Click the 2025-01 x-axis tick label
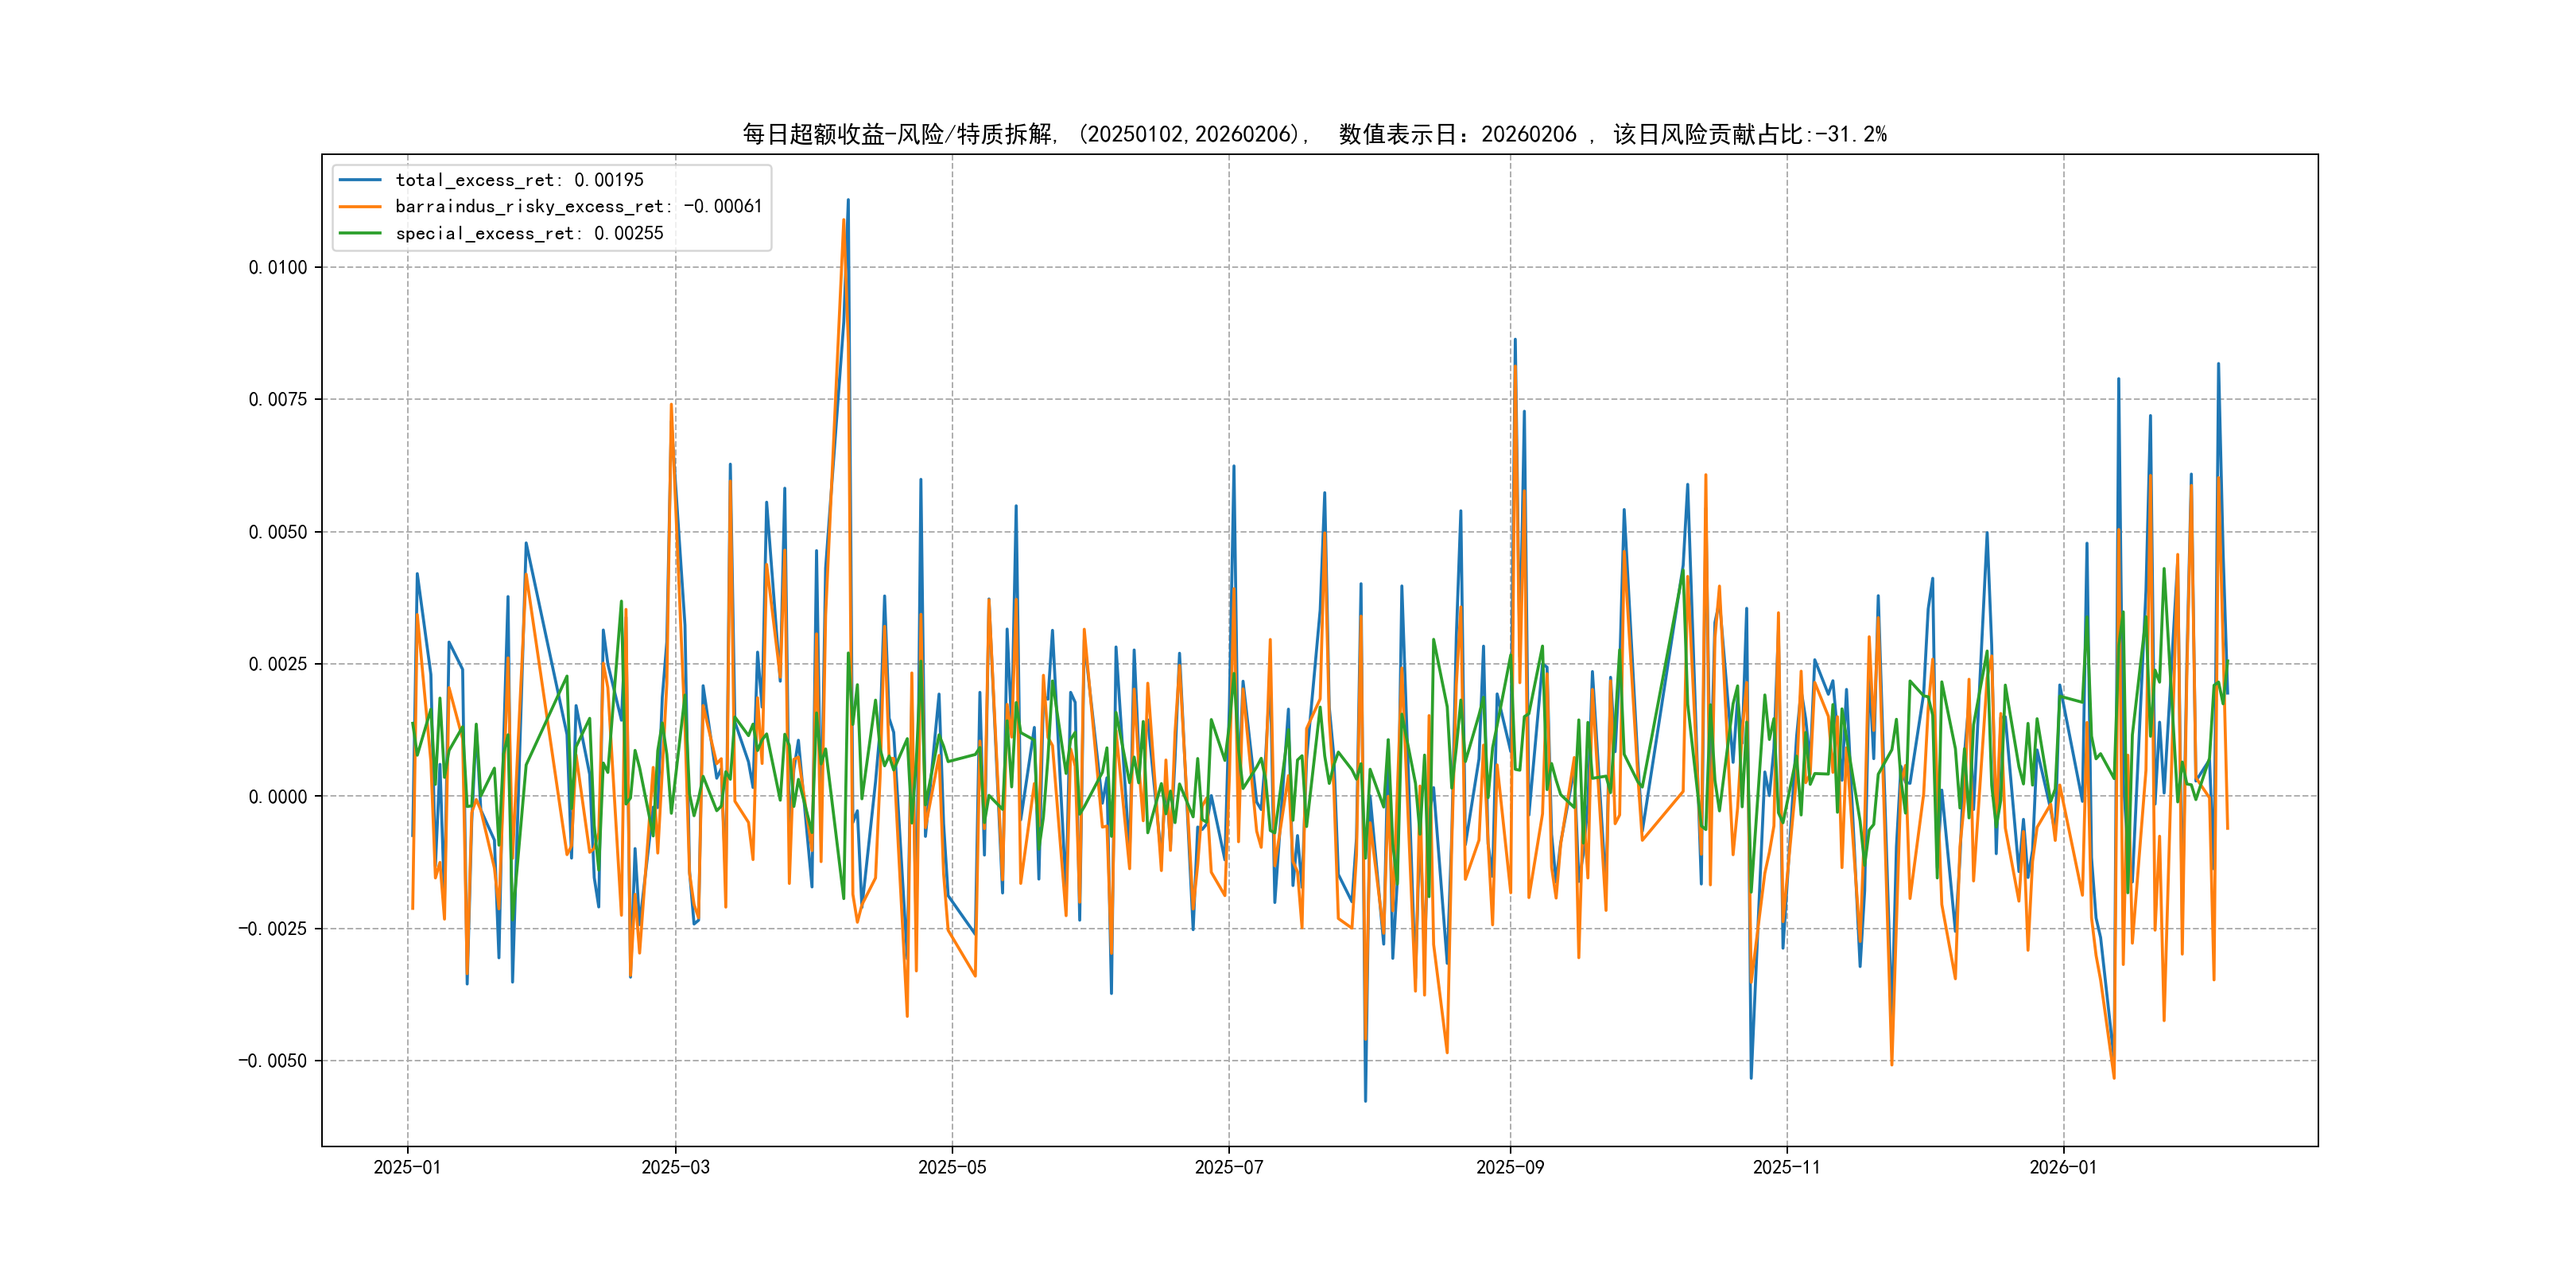2576x1288 pixels. point(407,1167)
